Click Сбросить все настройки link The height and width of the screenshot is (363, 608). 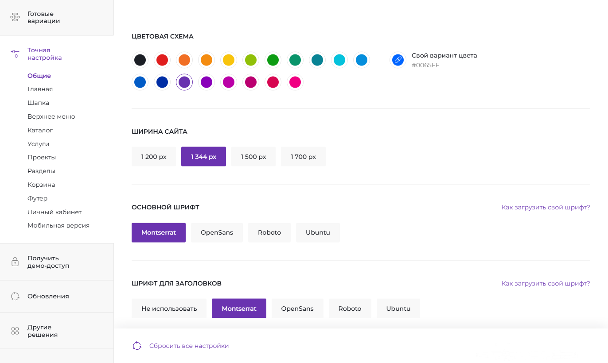click(189, 346)
